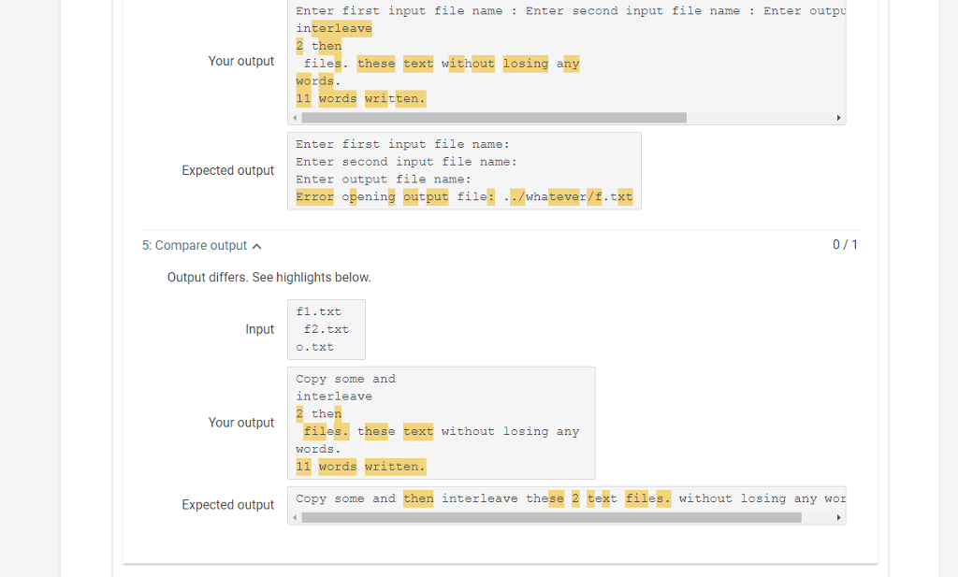Click 'files. these text without losing any' in lower output

pyautogui.click(x=442, y=432)
